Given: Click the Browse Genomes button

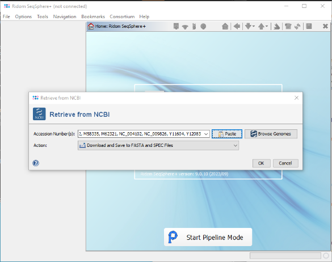Looking at the screenshot, I should coord(271,134).
